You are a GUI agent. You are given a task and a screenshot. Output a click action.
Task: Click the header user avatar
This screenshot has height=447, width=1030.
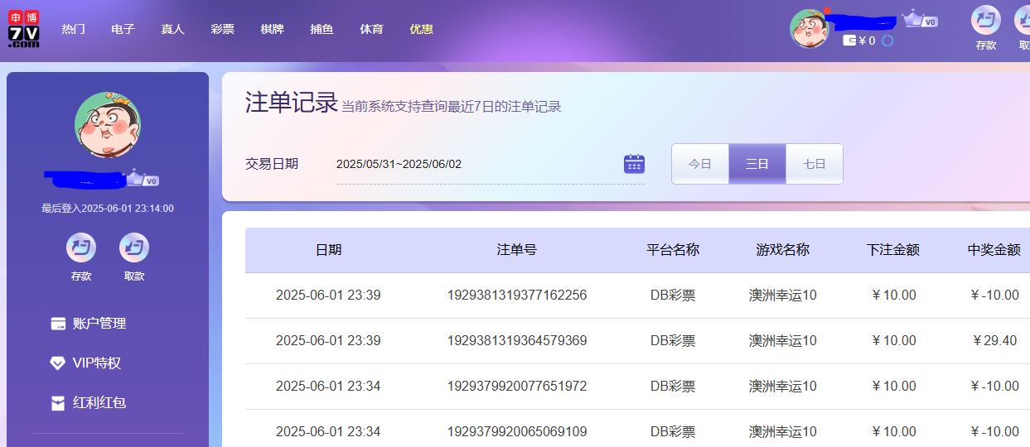[810, 29]
